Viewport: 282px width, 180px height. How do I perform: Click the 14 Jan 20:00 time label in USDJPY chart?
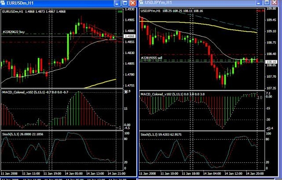254,174
